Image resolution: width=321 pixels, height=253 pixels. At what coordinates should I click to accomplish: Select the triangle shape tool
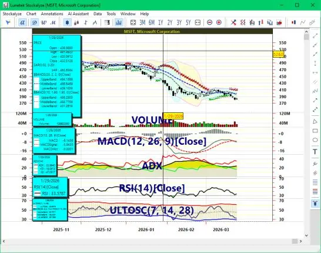coord(315,121)
